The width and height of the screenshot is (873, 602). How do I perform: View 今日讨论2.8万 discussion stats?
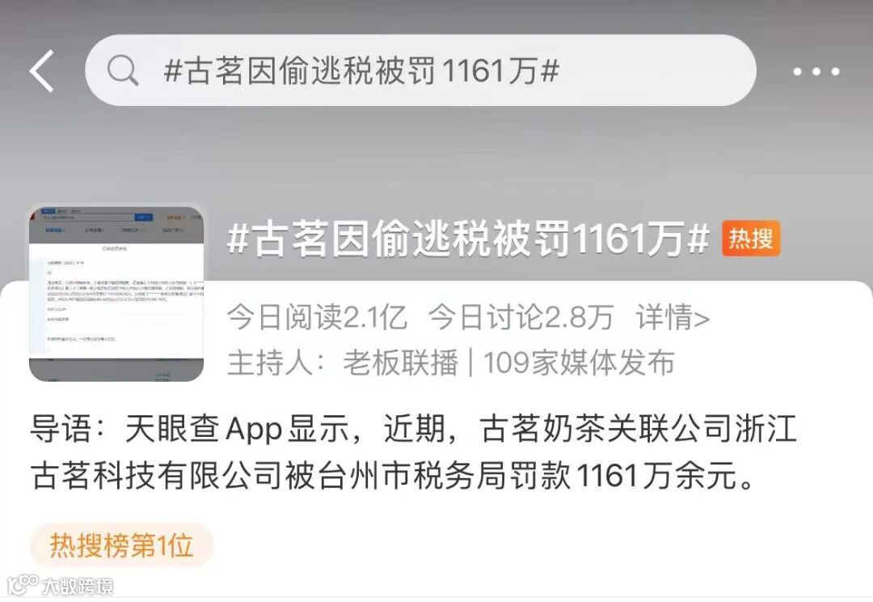(521, 317)
